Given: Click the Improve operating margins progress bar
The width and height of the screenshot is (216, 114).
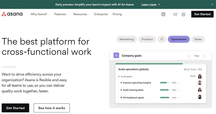Looking at the screenshot, I should tap(165, 83).
